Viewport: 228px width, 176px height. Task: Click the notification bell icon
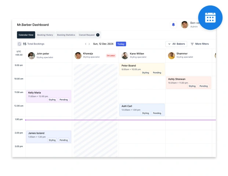173,25
